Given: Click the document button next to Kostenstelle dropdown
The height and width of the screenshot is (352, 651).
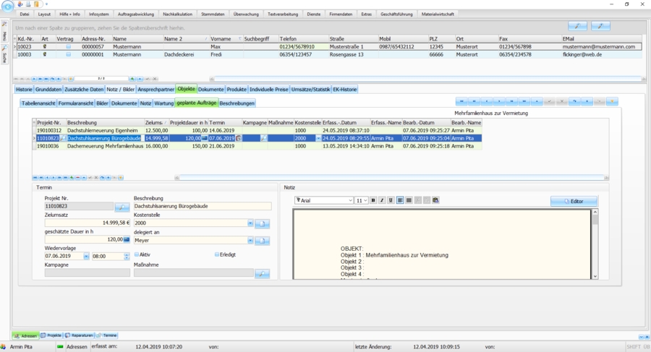Looking at the screenshot, I should pos(262,223).
